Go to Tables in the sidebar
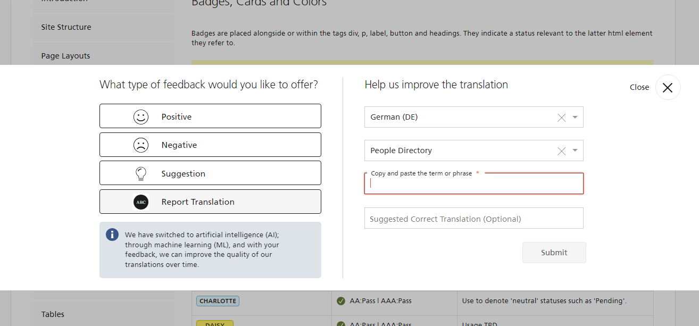 click(x=53, y=314)
